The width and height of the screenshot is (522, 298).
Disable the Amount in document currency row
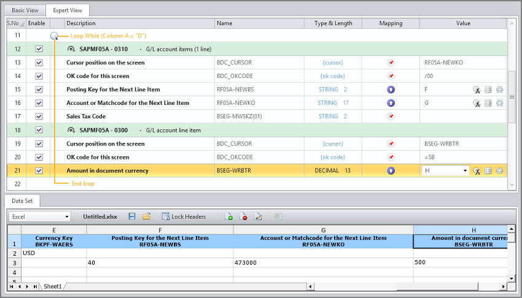point(39,170)
